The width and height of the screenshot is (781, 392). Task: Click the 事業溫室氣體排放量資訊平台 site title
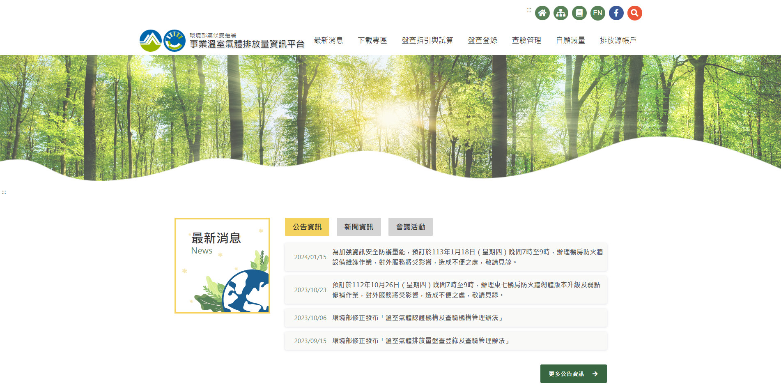(247, 44)
